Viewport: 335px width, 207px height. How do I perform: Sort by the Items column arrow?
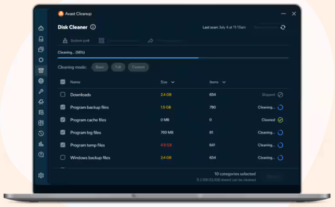tap(224, 82)
